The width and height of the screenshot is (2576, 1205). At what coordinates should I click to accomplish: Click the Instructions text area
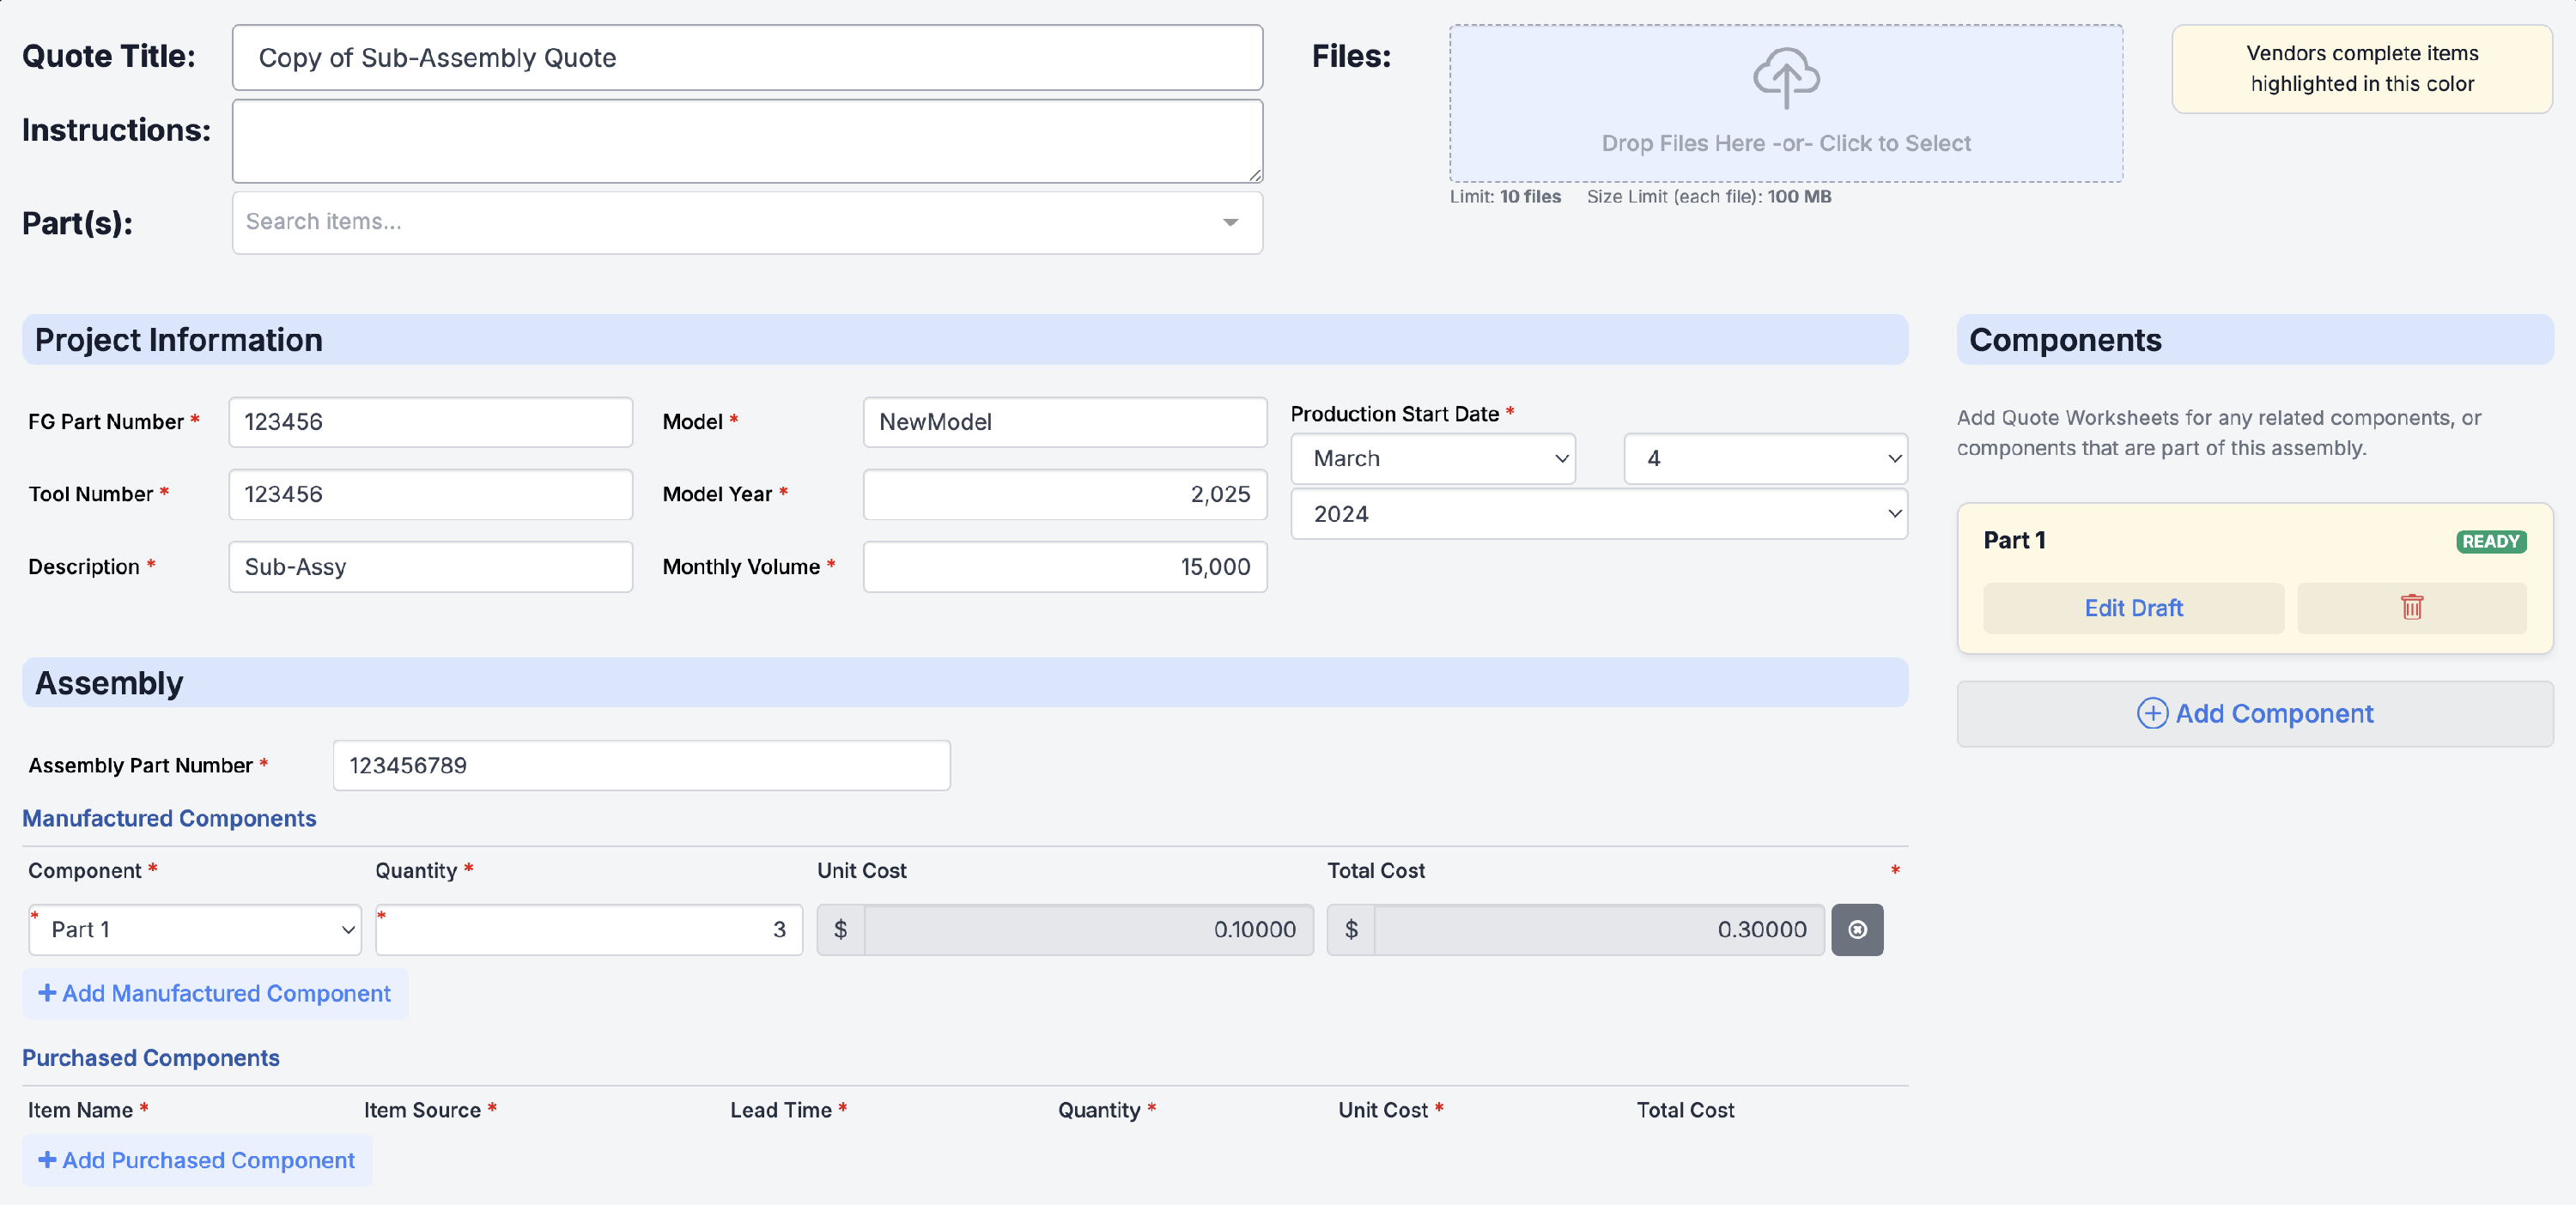click(747, 140)
